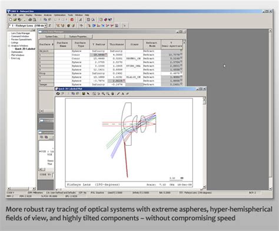Click the Print Preview icon
Image resolution: width=279 pixels, height=231 pixels.
(35, 19)
